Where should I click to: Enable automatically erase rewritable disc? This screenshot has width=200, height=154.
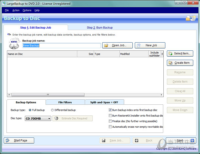(x=110, y=127)
